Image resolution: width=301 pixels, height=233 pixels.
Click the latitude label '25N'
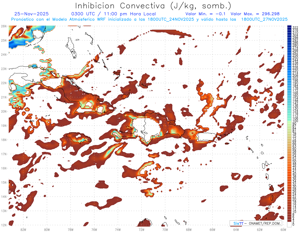(4, 40)
